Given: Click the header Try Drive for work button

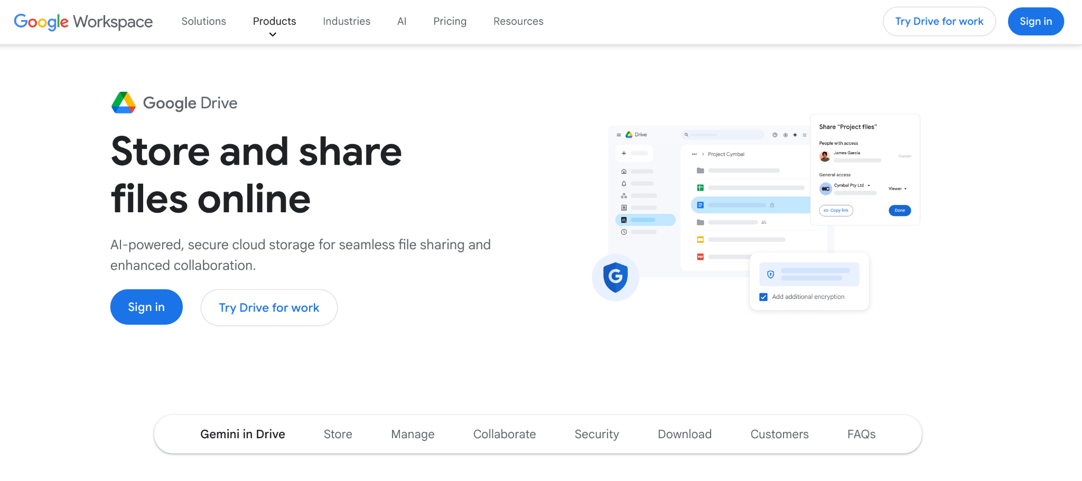Looking at the screenshot, I should (x=939, y=22).
